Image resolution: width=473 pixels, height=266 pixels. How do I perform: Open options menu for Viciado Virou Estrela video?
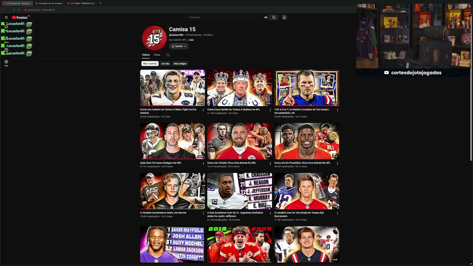click(270, 163)
